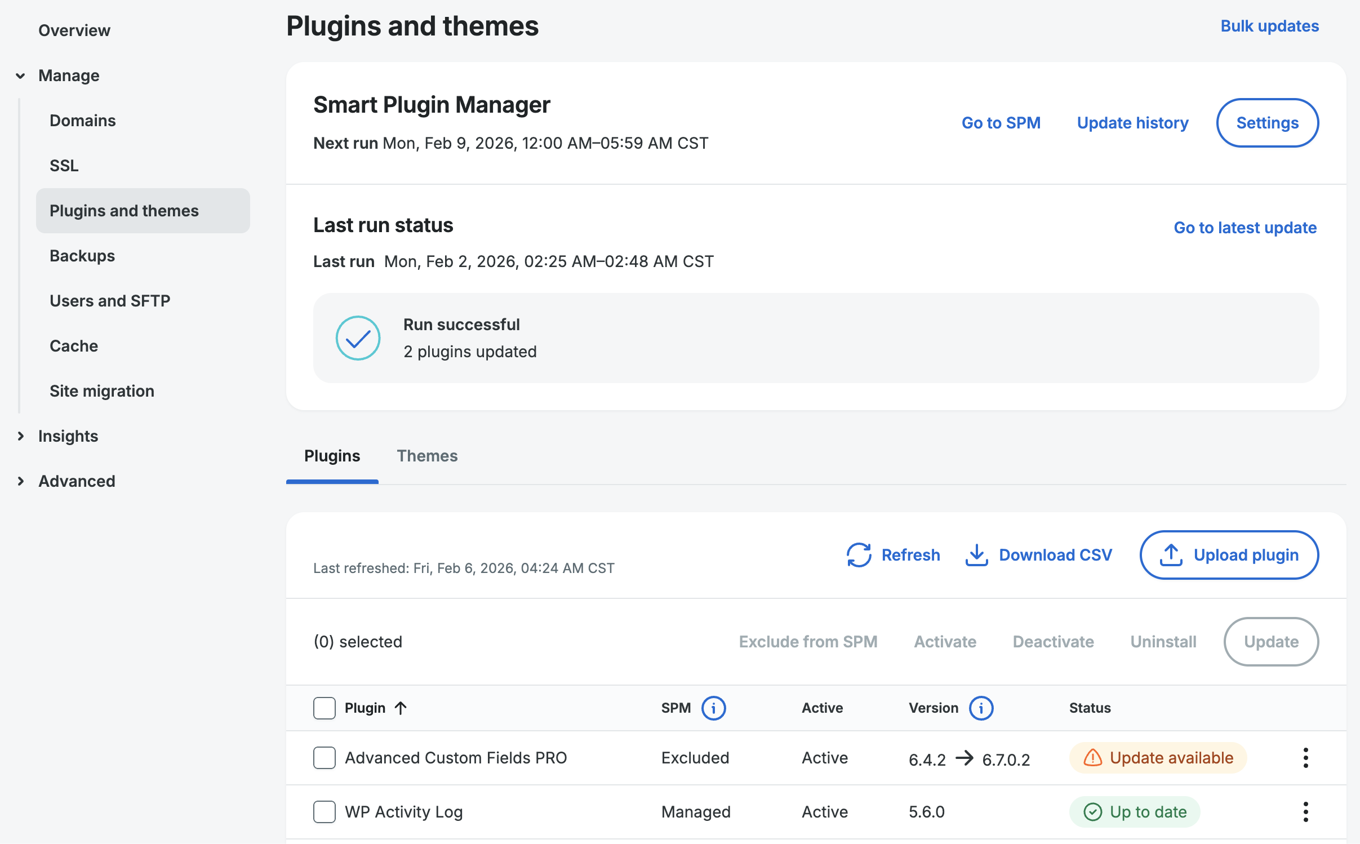This screenshot has height=844, width=1360.
Task: Open SPM column info icon
Action: (713, 708)
